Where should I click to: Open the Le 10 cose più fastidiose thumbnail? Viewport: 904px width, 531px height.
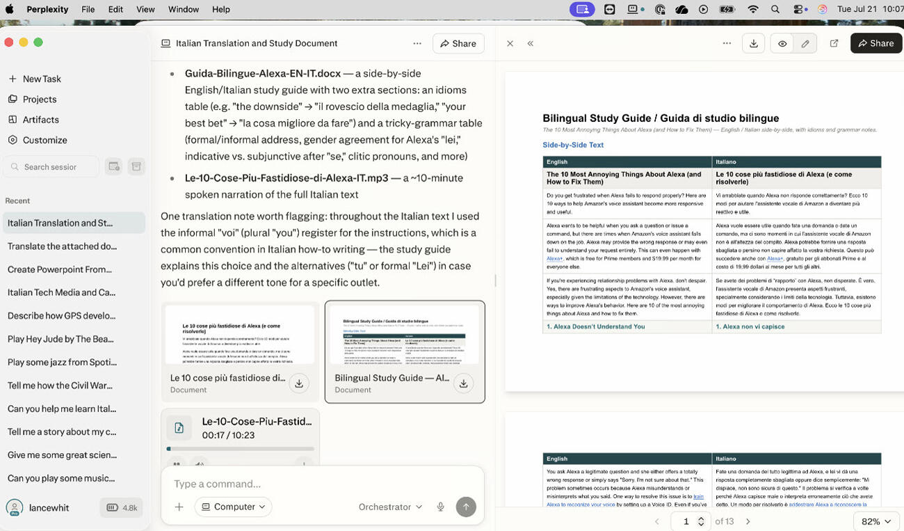239,335
